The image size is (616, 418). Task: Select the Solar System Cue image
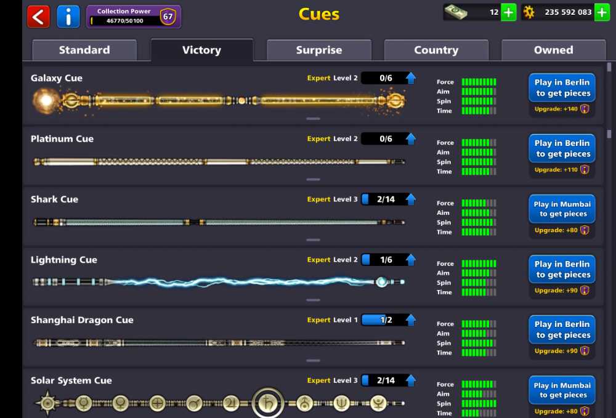point(219,403)
